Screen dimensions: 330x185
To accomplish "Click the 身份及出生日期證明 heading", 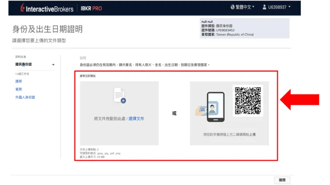I will pyautogui.click(x=47, y=29).
